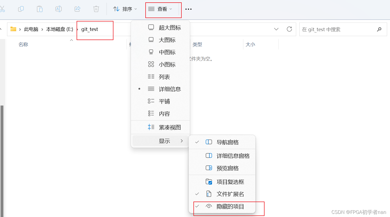Viewport: 390px width, 217px height.
Task: Select 列表 view option
Action: 160,77
